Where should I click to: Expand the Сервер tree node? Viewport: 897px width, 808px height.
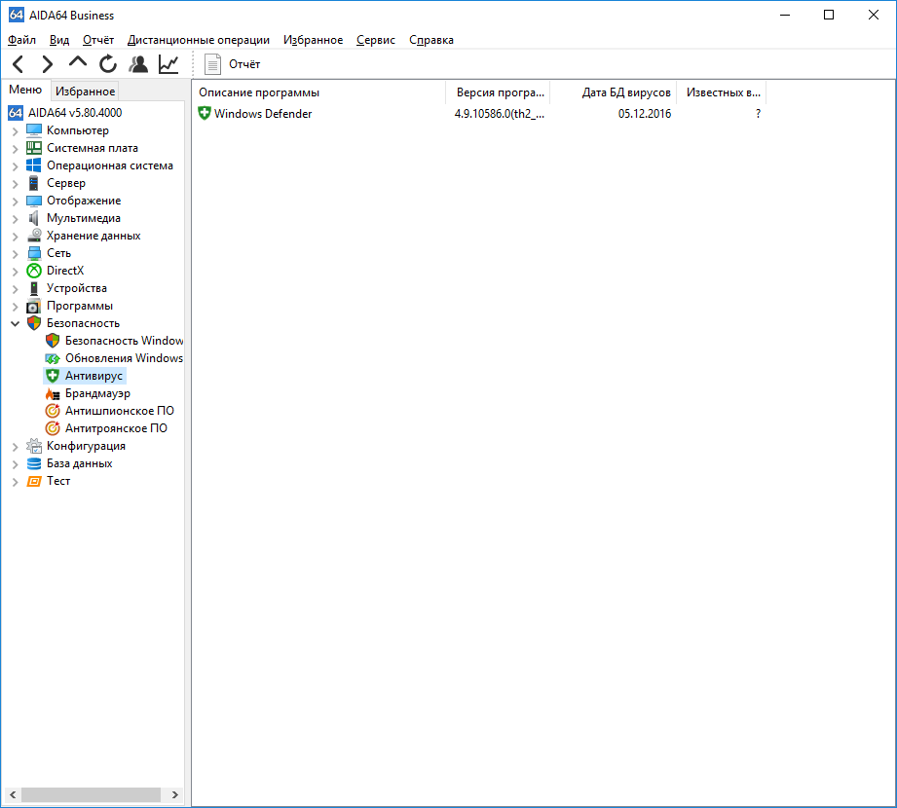(x=16, y=184)
